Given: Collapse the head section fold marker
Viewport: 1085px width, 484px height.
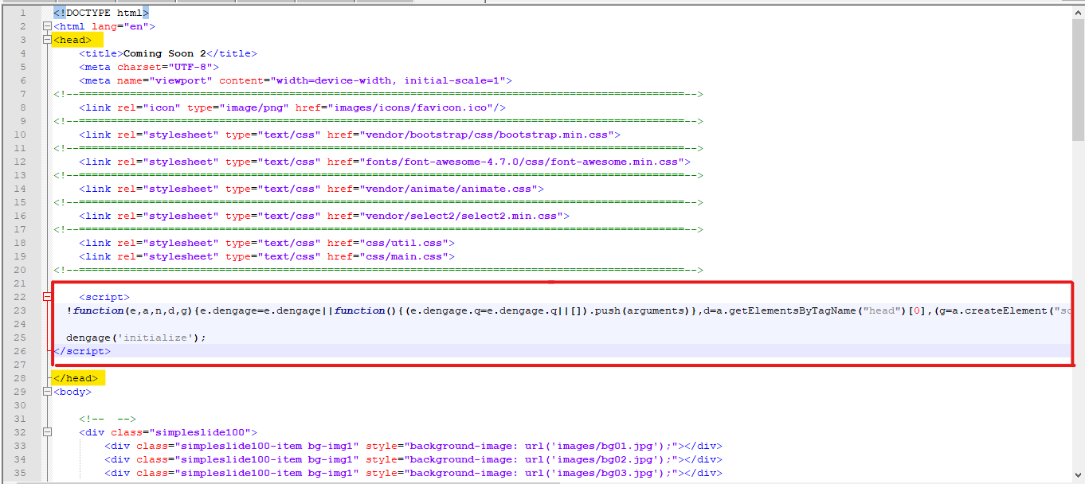Looking at the screenshot, I should [47, 40].
